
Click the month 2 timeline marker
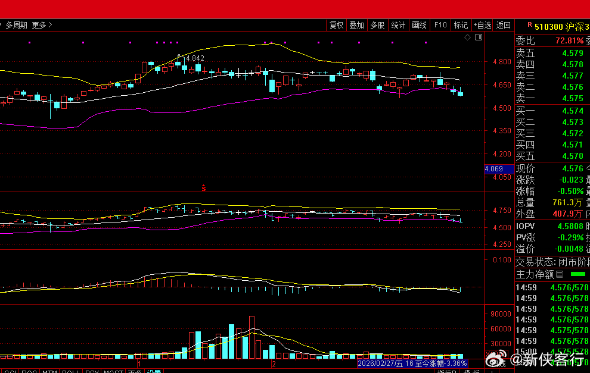(x=274, y=364)
